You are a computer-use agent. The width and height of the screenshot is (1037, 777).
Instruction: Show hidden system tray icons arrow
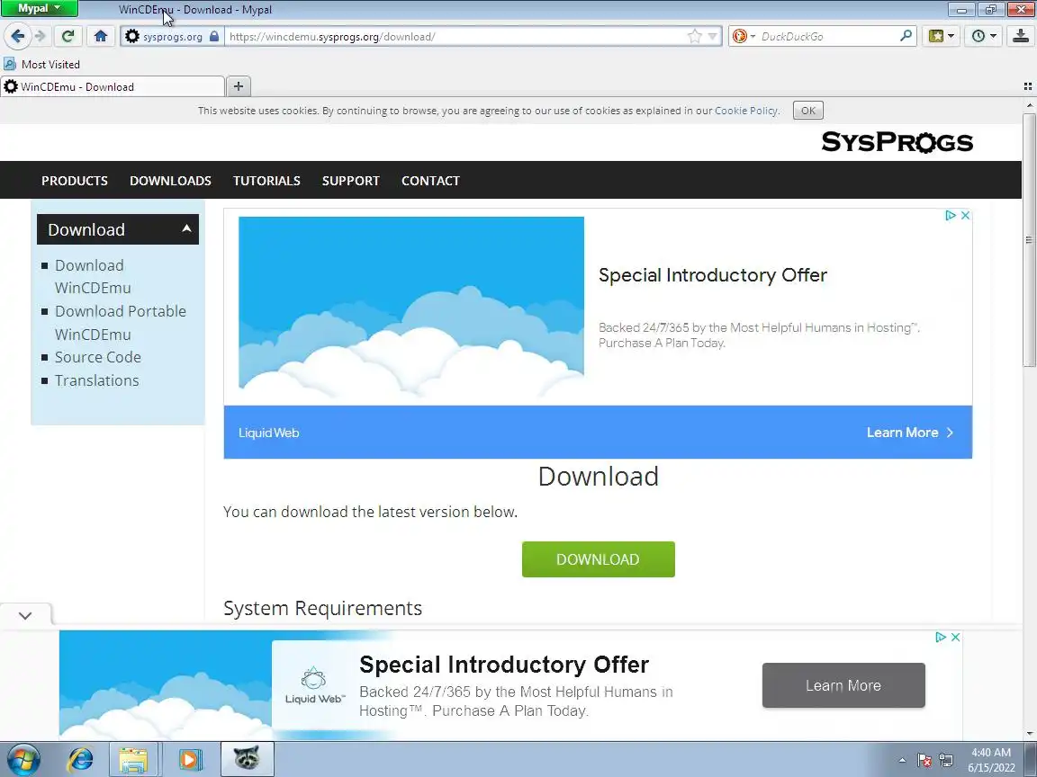[x=902, y=761]
